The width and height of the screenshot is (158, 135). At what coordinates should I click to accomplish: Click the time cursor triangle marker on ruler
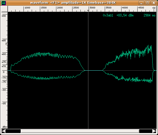pos(88,10)
